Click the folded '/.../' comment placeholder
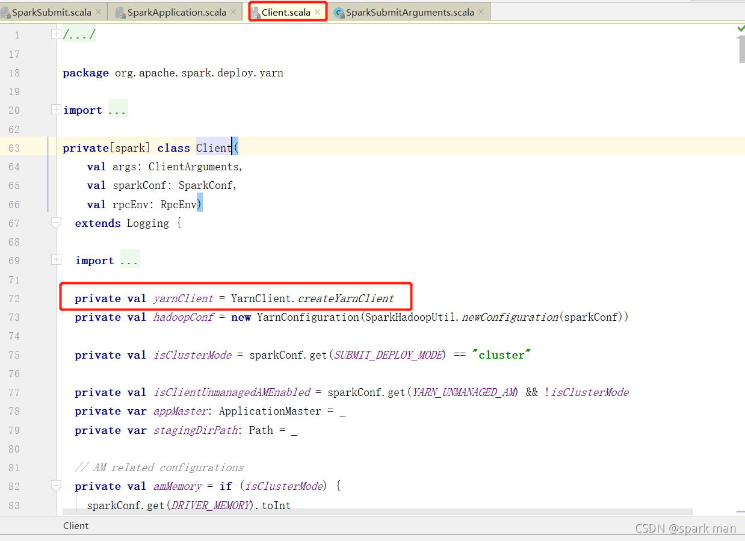745x541 pixels. pos(79,35)
